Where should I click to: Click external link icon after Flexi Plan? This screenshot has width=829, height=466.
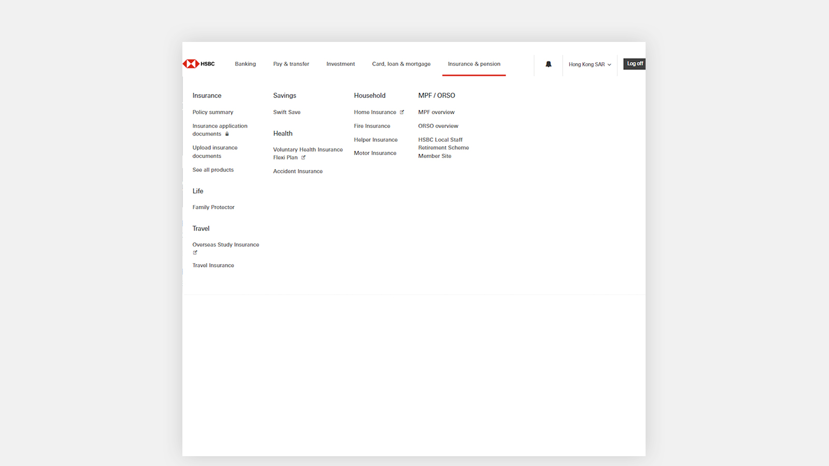[x=304, y=157]
